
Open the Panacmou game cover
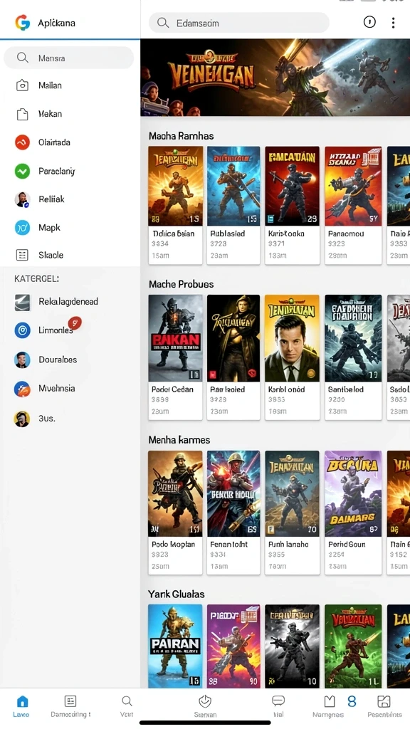click(x=353, y=186)
